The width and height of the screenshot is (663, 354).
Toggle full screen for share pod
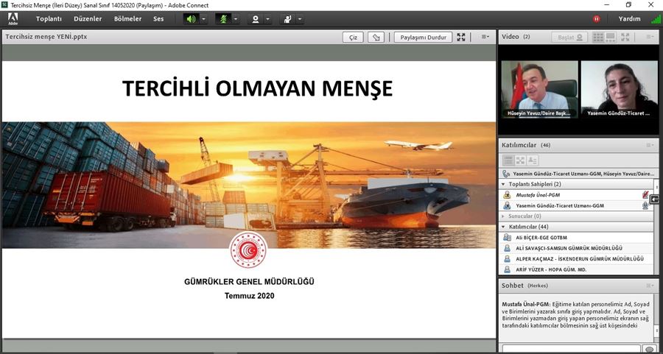461,37
